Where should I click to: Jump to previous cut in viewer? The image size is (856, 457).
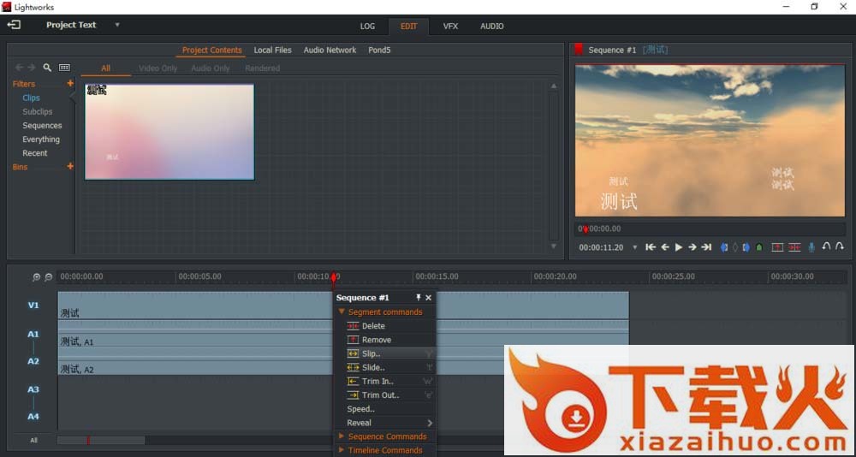651,247
